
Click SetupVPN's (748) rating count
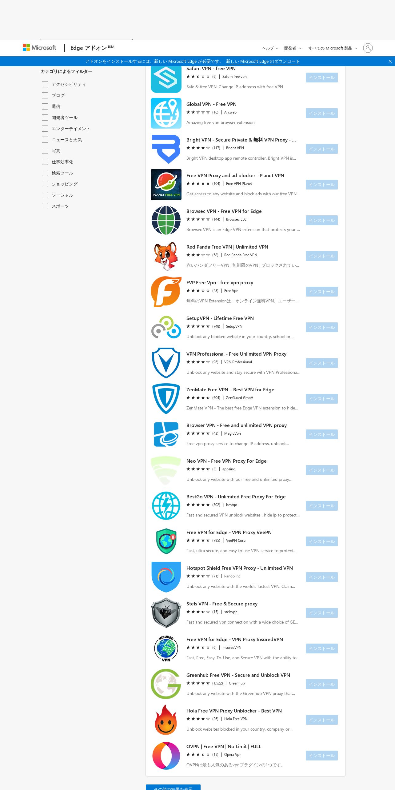click(216, 326)
